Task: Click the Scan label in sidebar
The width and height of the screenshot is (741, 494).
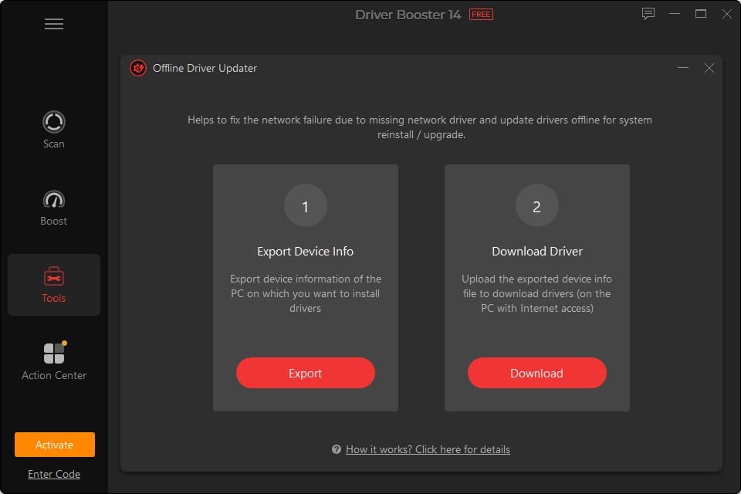Action: point(54,144)
